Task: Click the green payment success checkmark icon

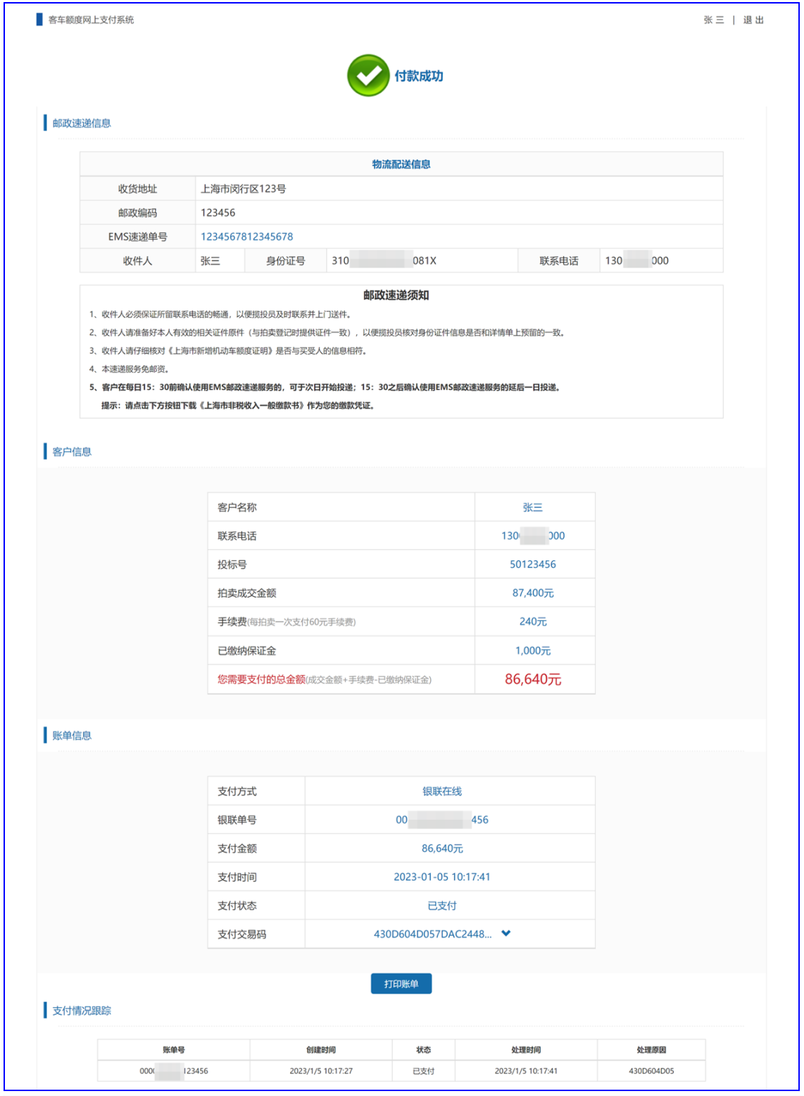Action: (368, 75)
